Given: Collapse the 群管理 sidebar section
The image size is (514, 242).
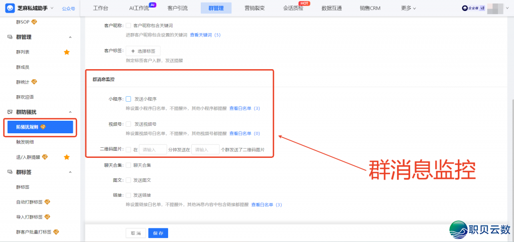Looking at the screenshot, I should 70,37.
